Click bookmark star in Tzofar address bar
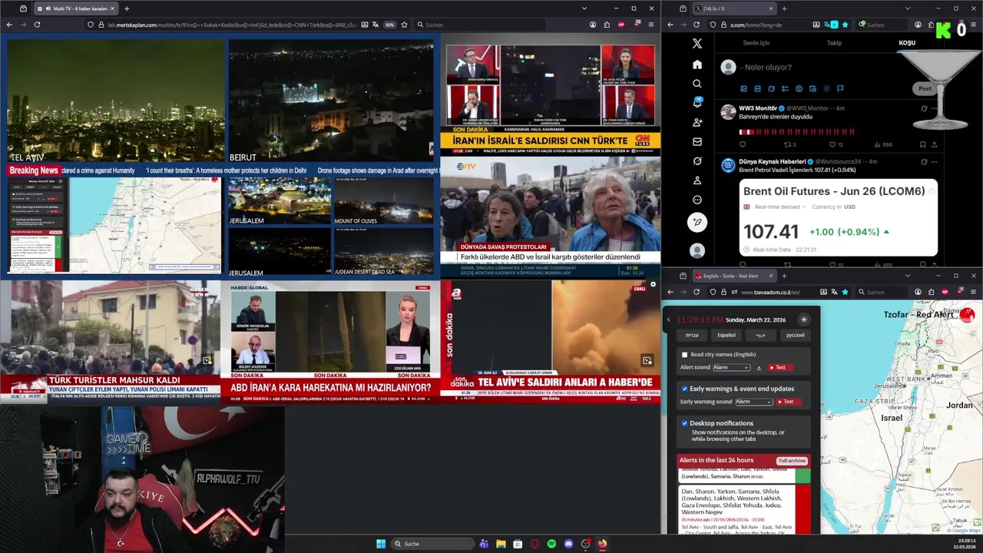 point(845,292)
